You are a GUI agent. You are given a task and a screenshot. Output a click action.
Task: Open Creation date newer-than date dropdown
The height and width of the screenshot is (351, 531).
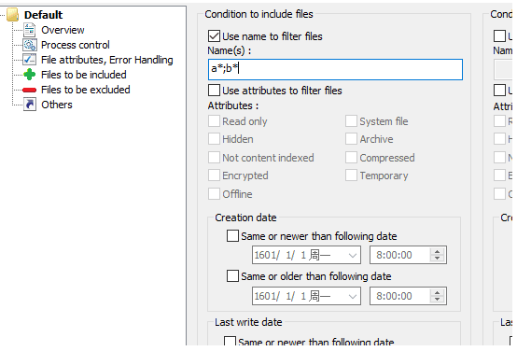[353, 255]
